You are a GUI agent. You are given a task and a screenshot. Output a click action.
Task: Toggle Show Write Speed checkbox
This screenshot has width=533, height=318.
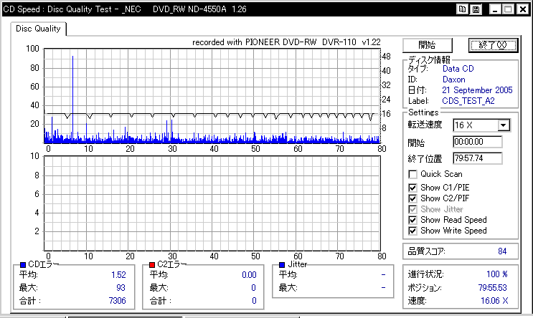pos(412,231)
